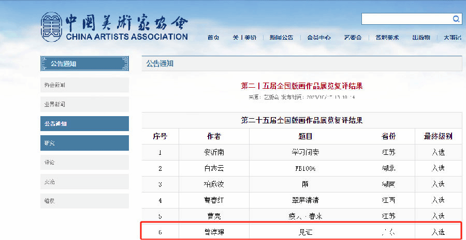The height and width of the screenshot is (240, 466).
Task: Select highlighted 公告通知 sidebar item
Action: pyautogui.click(x=84, y=124)
